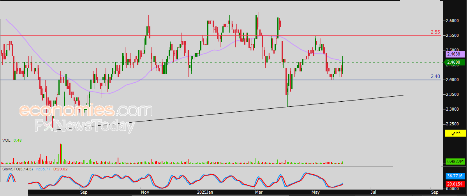Image resolution: width=467 pixels, height=196 pixels.
Task: Click the K:36.77 reading in the stochastic panel
Action: 43,169
